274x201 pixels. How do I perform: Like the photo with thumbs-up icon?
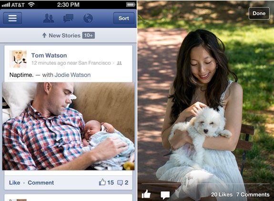[146, 194]
